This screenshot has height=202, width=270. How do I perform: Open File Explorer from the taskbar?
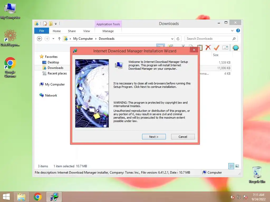point(21,197)
